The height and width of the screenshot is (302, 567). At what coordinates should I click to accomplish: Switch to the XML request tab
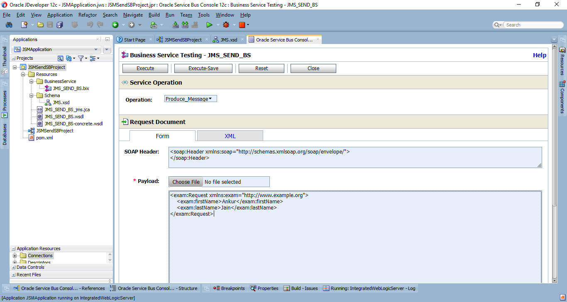(230, 136)
